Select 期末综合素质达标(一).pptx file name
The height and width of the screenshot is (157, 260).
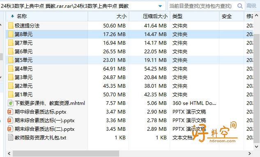tap(44, 121)
